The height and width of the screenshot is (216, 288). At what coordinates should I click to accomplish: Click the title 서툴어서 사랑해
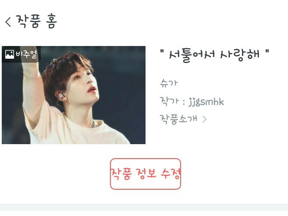(214, 55)
